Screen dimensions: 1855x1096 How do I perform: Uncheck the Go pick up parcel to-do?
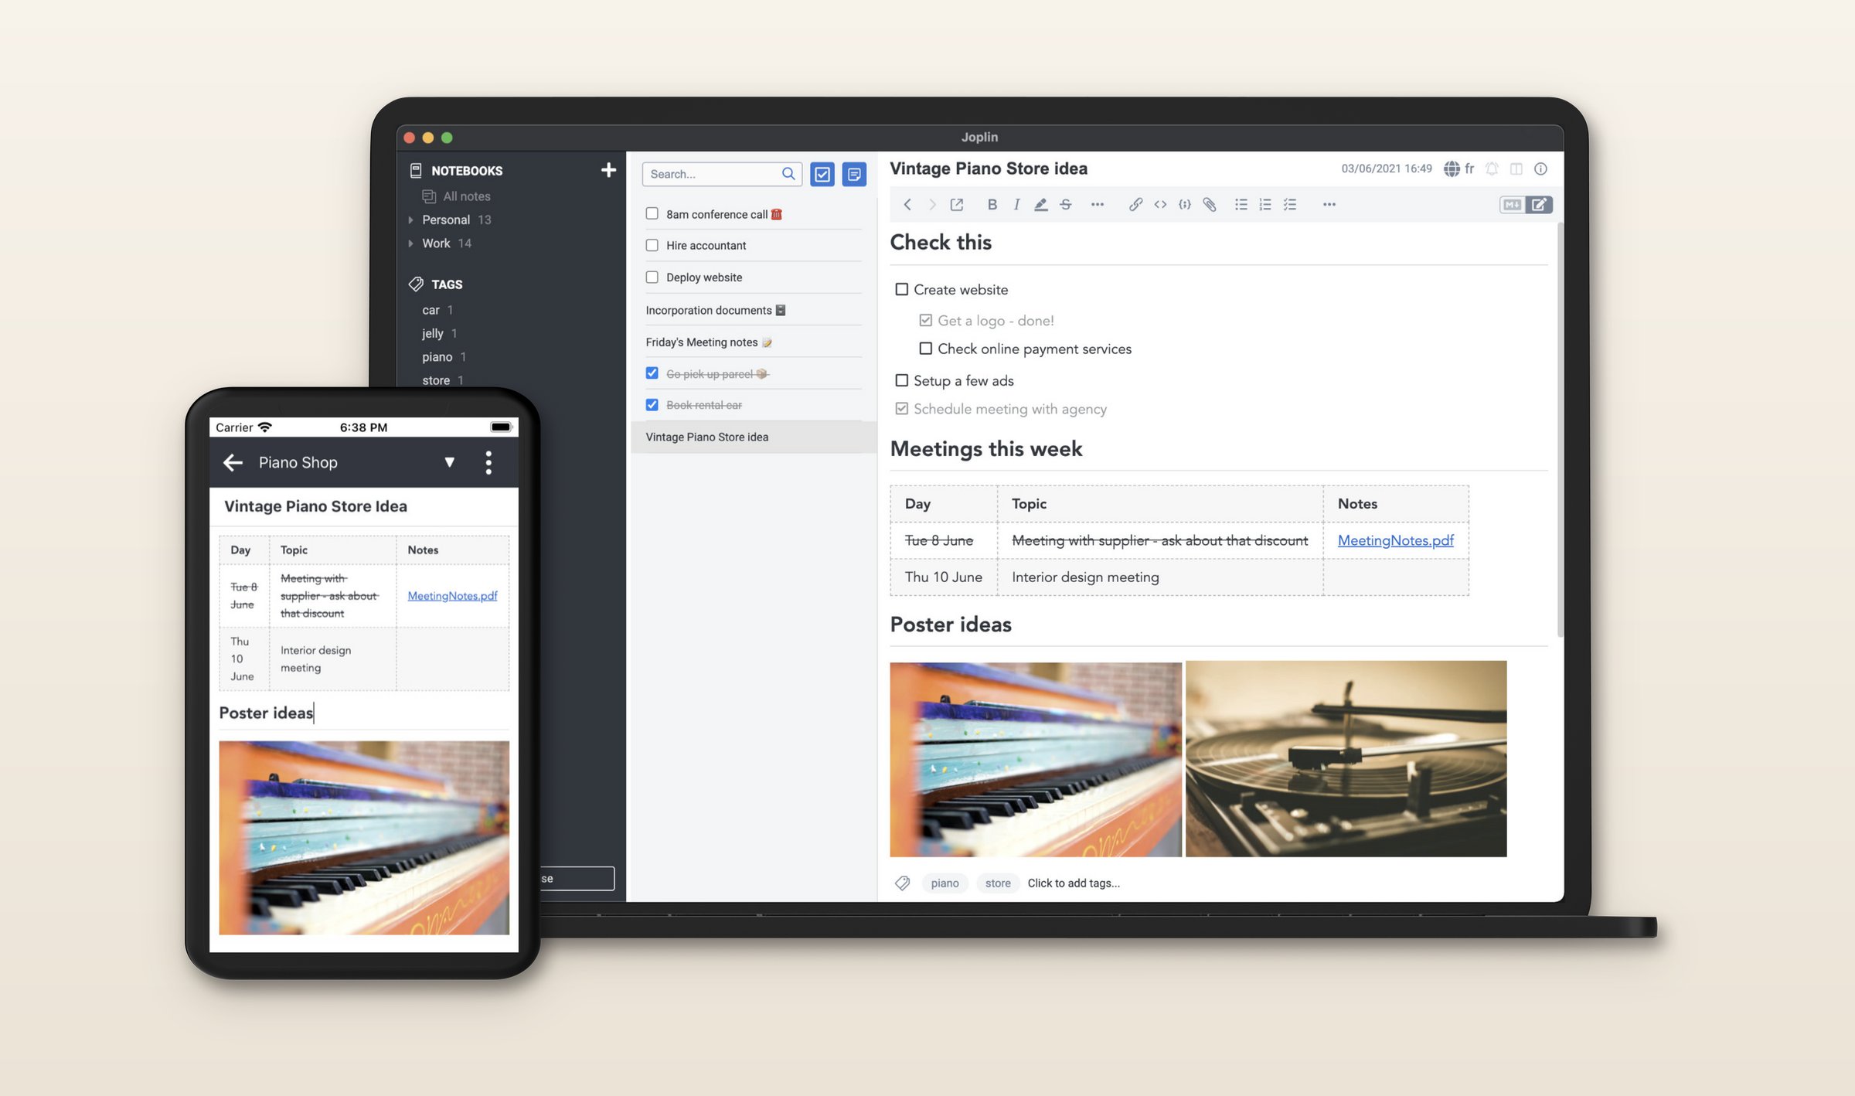pyautogui.click(x=652, y=373)
